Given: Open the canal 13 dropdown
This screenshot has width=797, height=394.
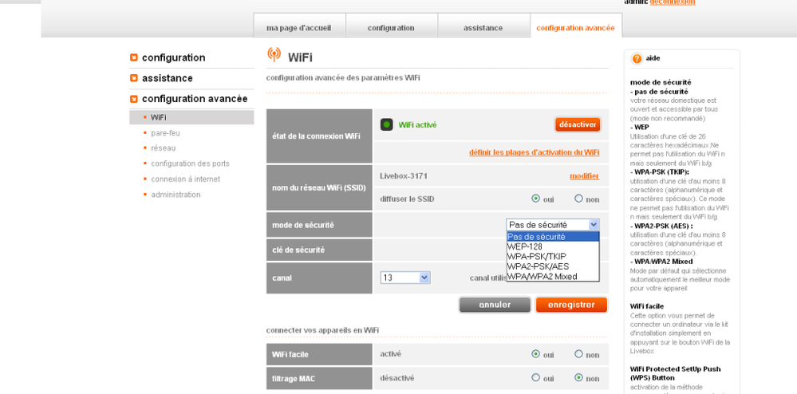Looking at the screenshot, I should [405, 278].
